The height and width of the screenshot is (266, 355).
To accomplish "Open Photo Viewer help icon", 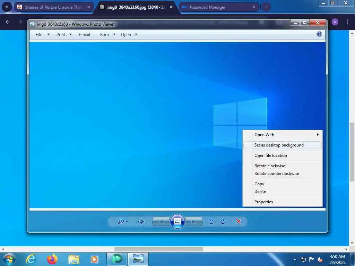I will pos(319,34).
